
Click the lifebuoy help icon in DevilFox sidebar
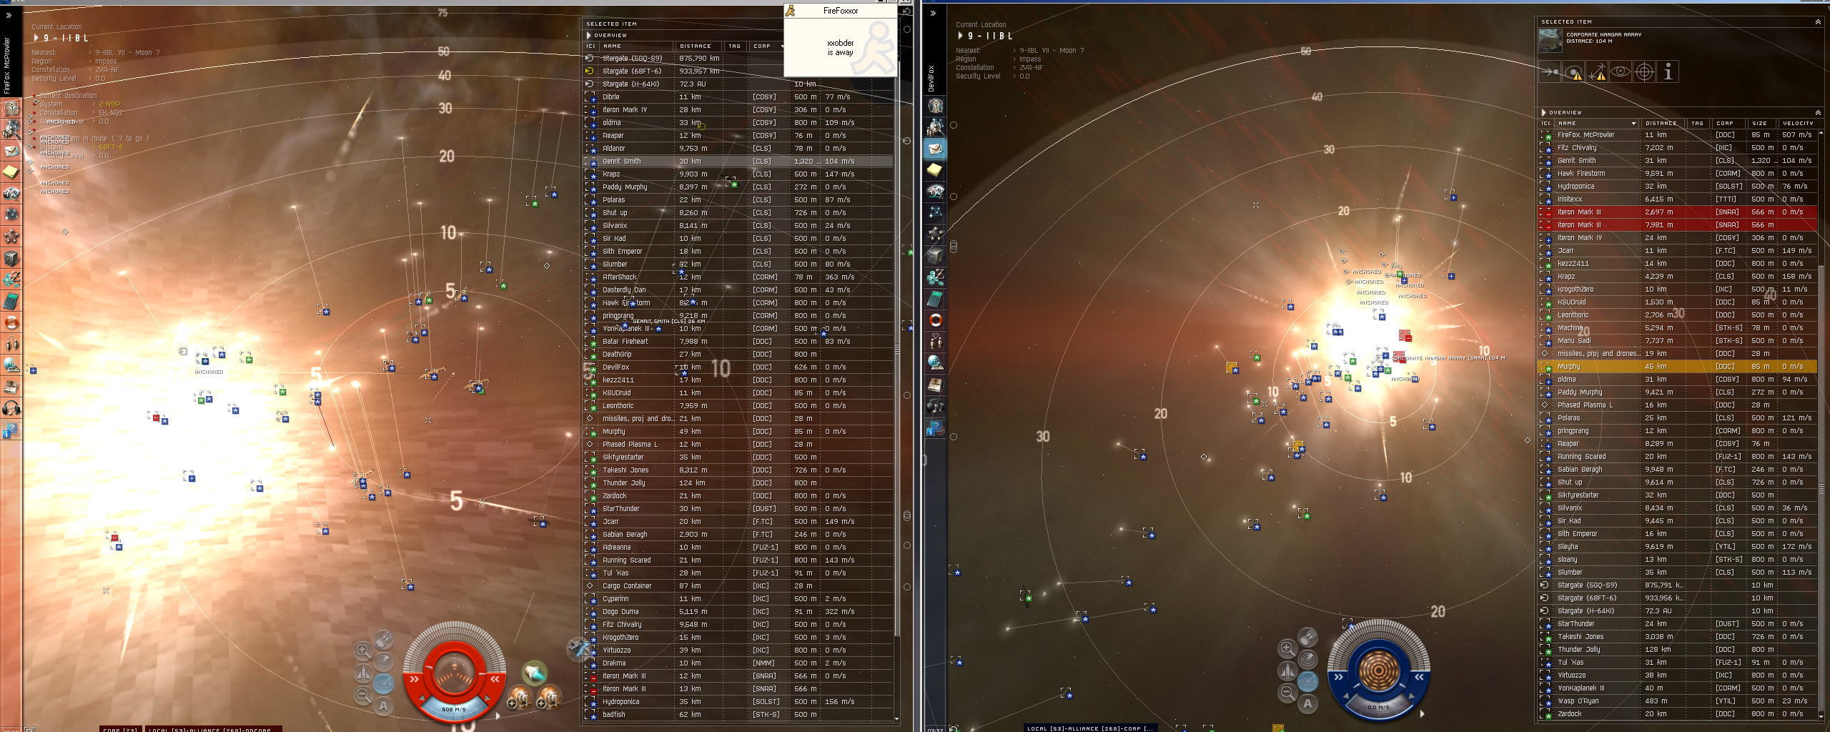click(x=936, y=320)
